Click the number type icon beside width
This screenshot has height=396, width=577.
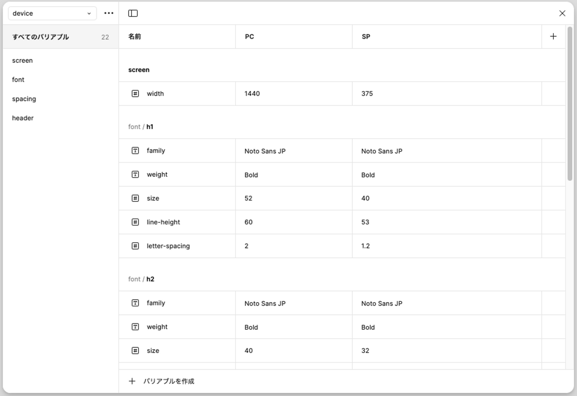(135, 93)
